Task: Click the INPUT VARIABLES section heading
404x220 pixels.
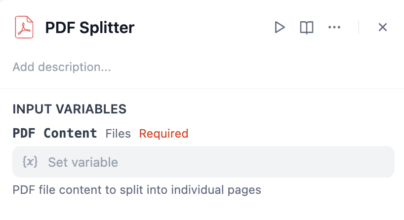Action: pos(69,109)
